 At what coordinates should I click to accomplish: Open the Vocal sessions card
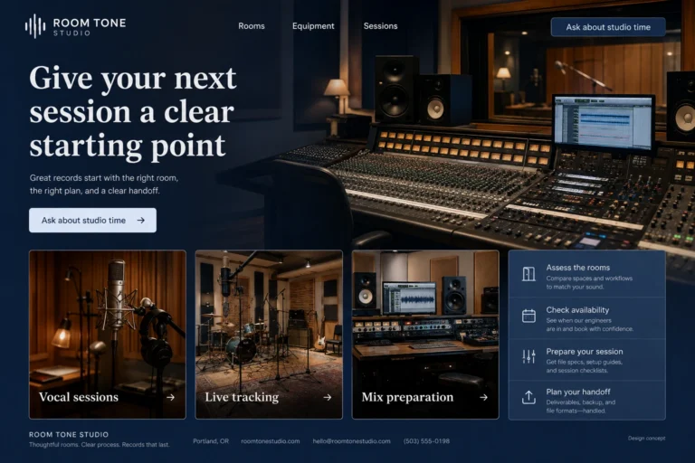click(x=108, y=335)
